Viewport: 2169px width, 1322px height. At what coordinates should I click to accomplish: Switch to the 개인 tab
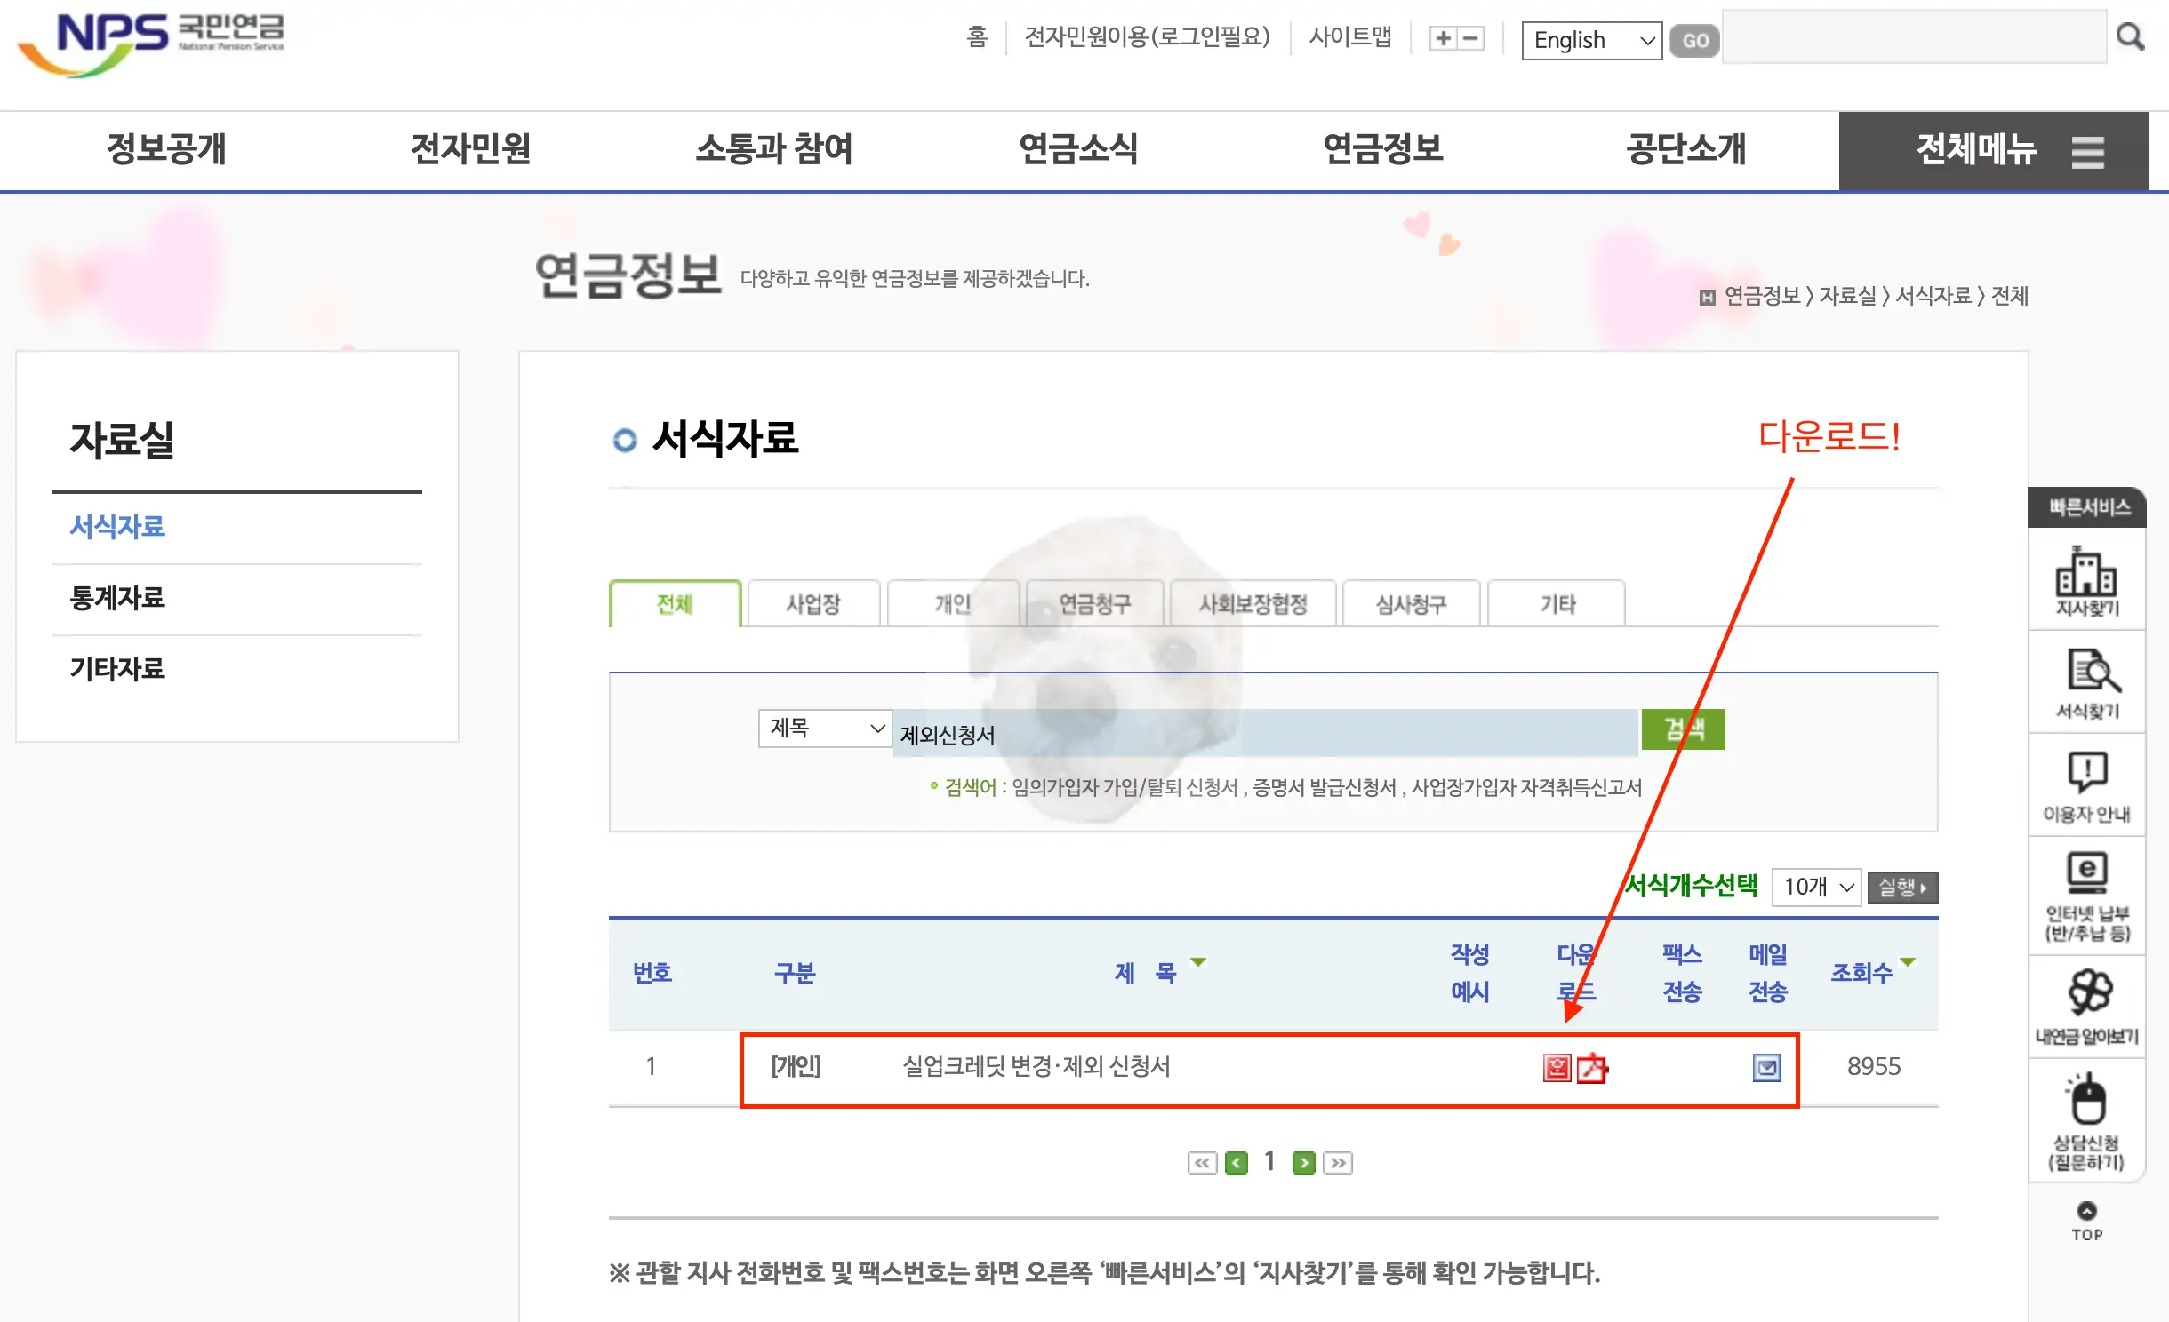pos(954,603)
